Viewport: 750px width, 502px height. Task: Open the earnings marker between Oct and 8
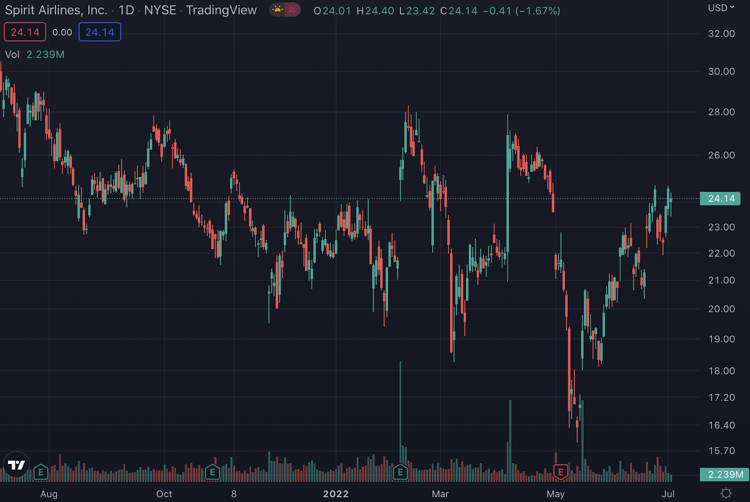pos(212,472)
